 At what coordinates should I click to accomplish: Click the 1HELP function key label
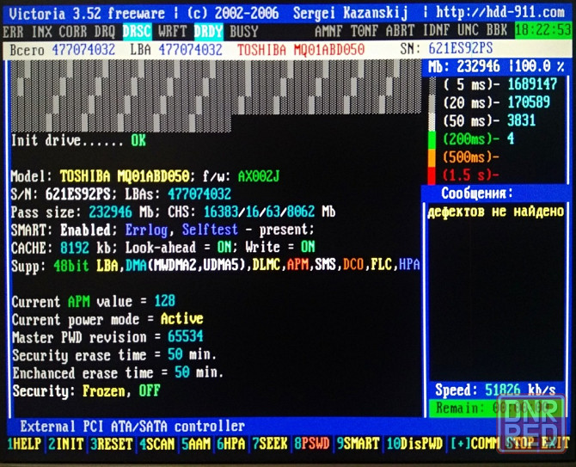coord(25,445)
